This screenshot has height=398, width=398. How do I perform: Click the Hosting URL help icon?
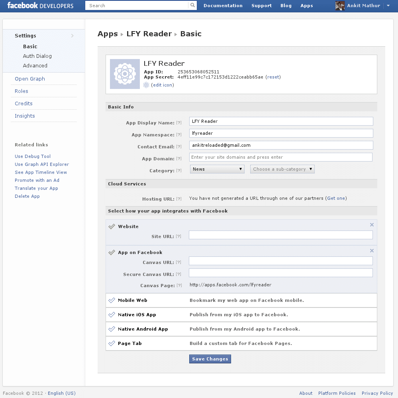pyautogui.click(x=179, y=199)
